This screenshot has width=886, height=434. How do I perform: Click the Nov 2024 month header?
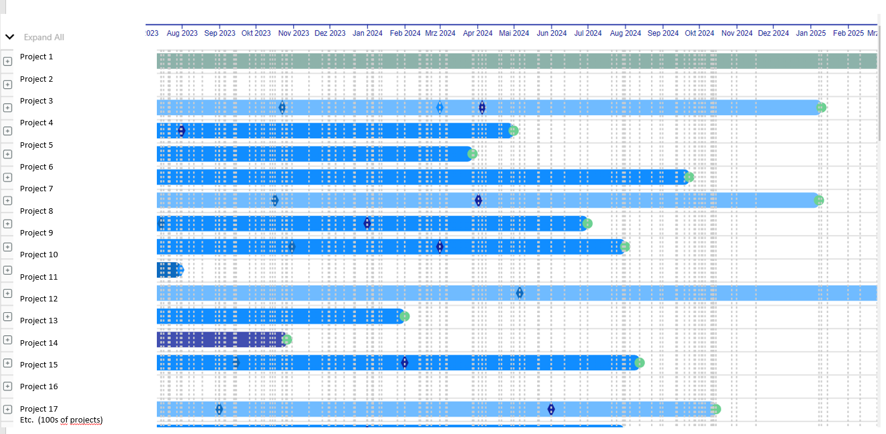coord(737,33)
